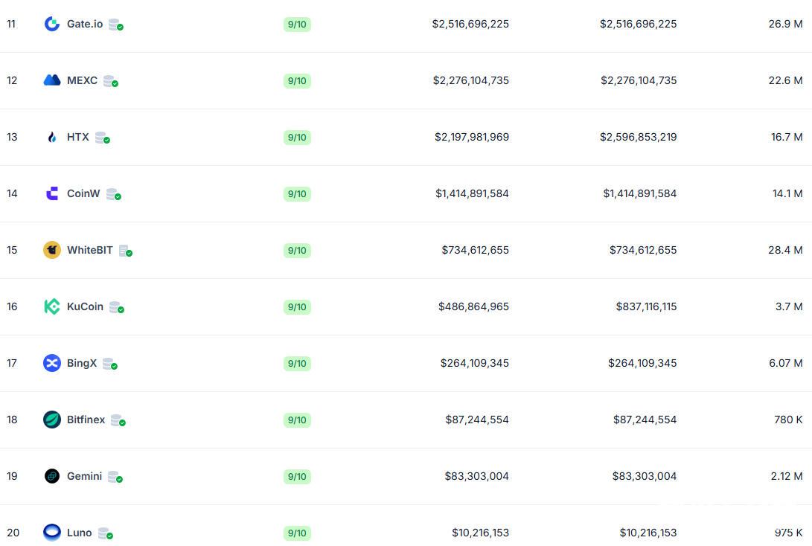Click HTX 24h volume $2,197,981,969
This screenshot has height=546, width=812.
(x=472, y=137)
